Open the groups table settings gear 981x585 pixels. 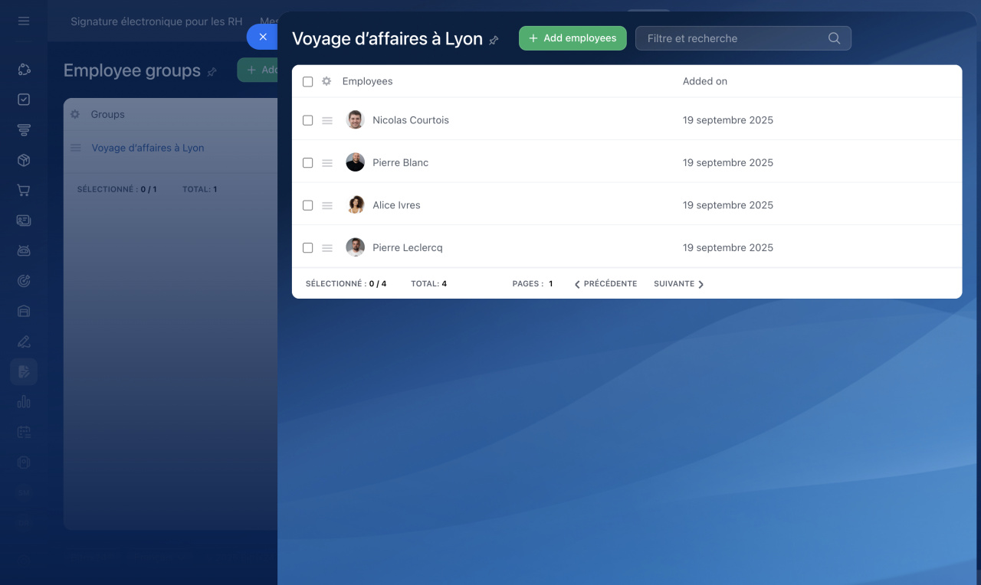pyautogui.click(x=75, y=114)
